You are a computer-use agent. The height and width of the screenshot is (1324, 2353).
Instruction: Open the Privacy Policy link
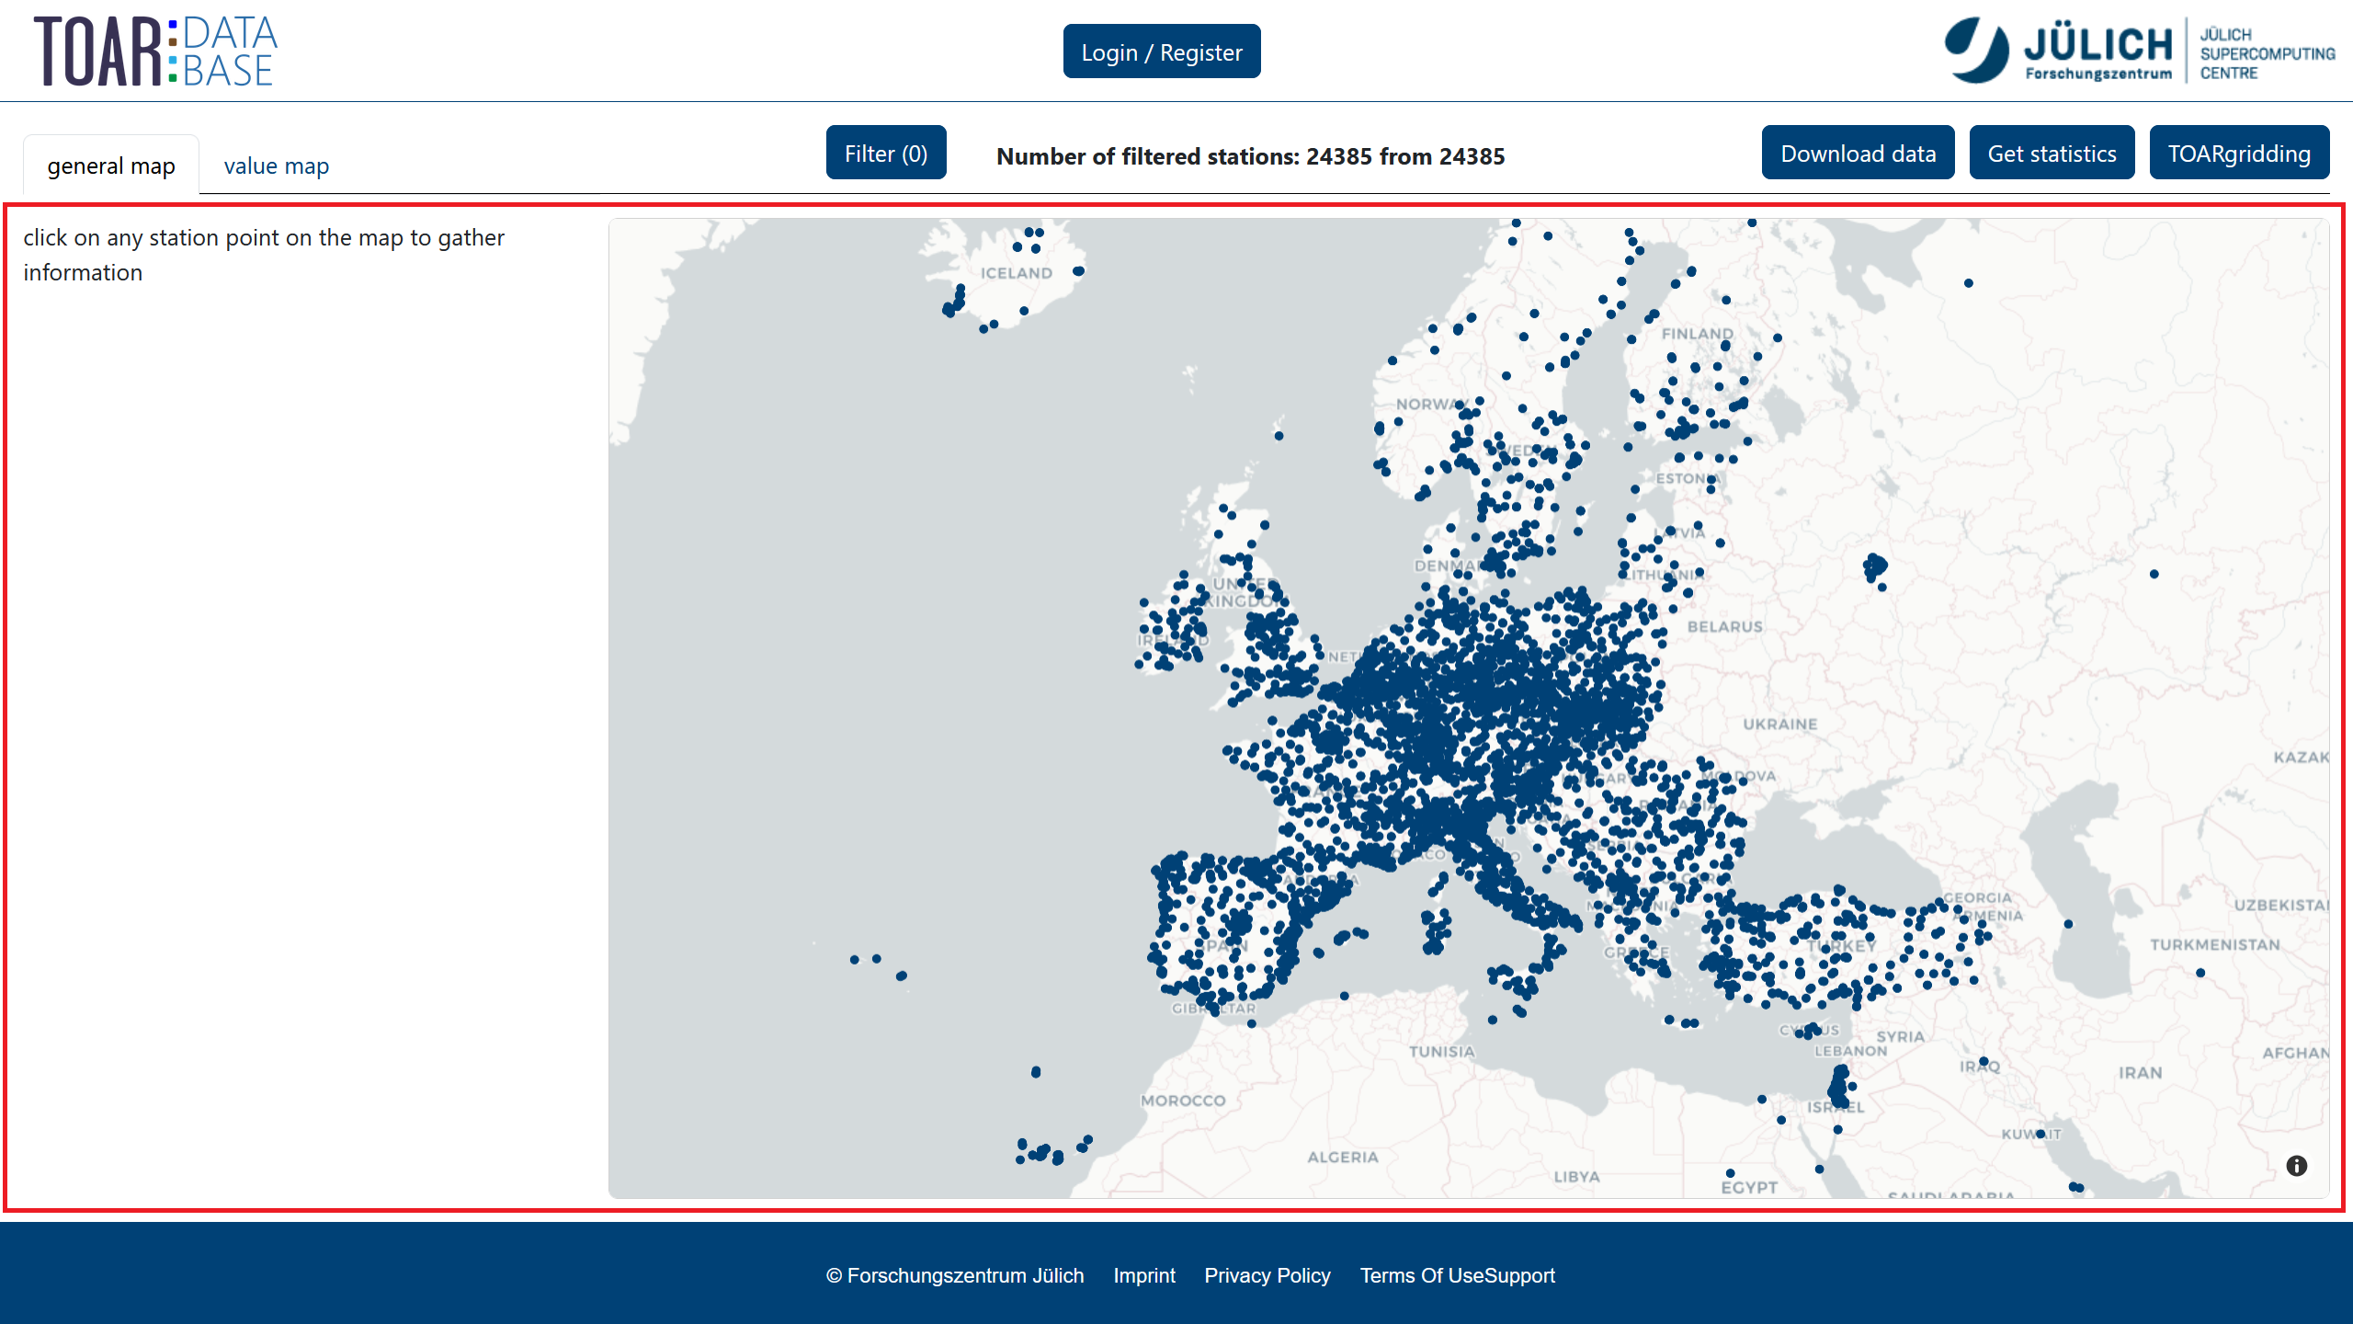coord(1267,1275)
